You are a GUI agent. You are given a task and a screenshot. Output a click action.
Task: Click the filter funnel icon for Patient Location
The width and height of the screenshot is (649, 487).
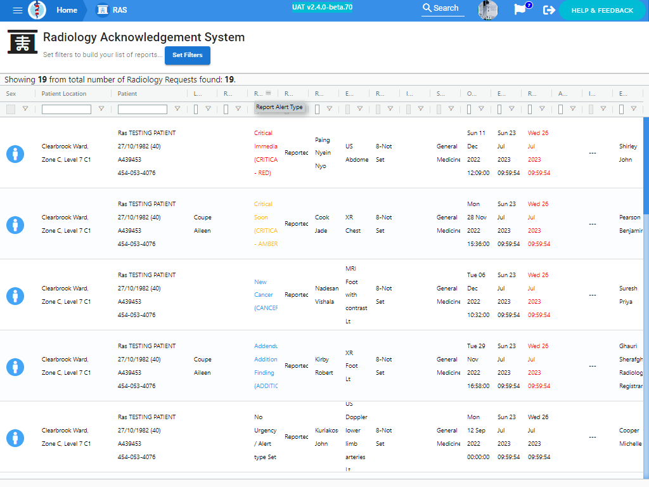101,108
